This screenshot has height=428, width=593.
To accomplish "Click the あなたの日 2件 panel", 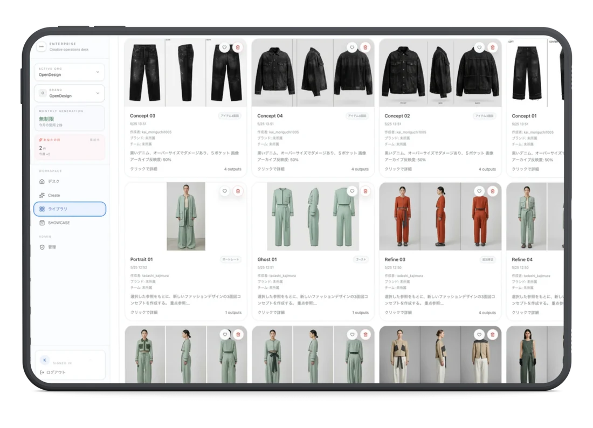I will (70, 147).
